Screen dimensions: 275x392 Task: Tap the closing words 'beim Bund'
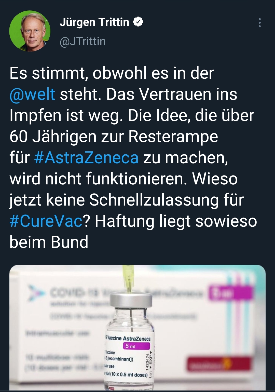click(x=49, y=242)
